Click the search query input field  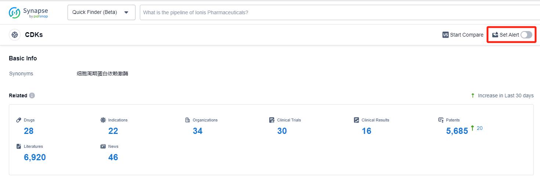pos(330,12)
